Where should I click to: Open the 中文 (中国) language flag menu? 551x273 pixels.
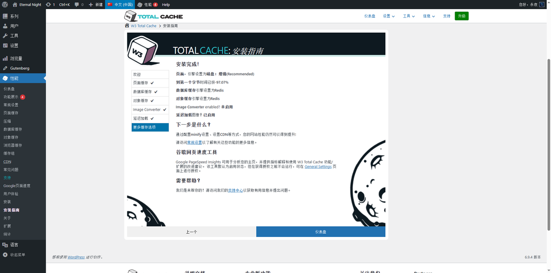[120, 4]
